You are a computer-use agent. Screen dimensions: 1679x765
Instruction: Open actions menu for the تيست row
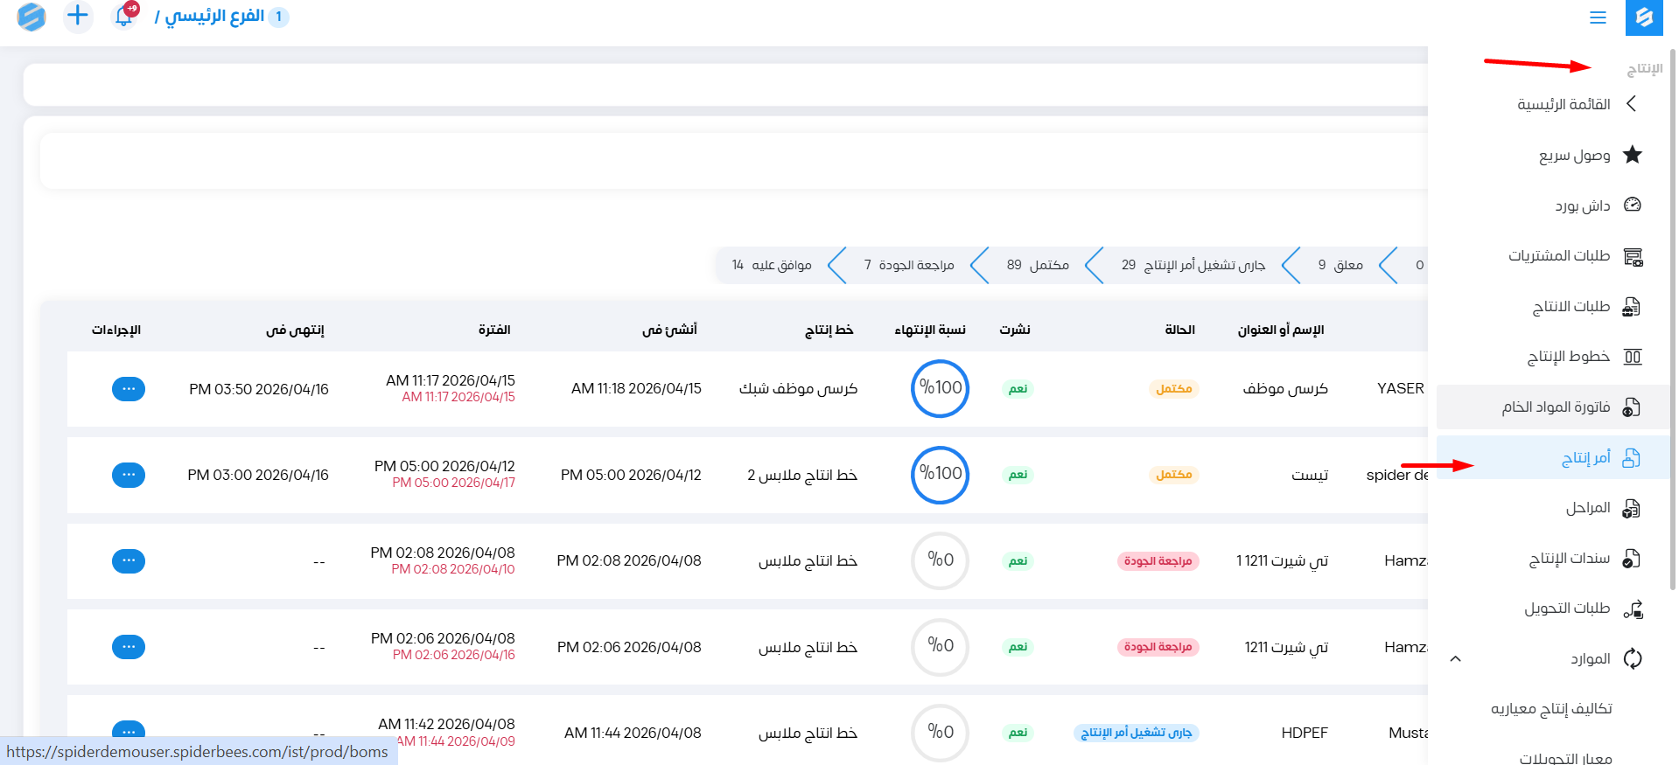point(129,475)
